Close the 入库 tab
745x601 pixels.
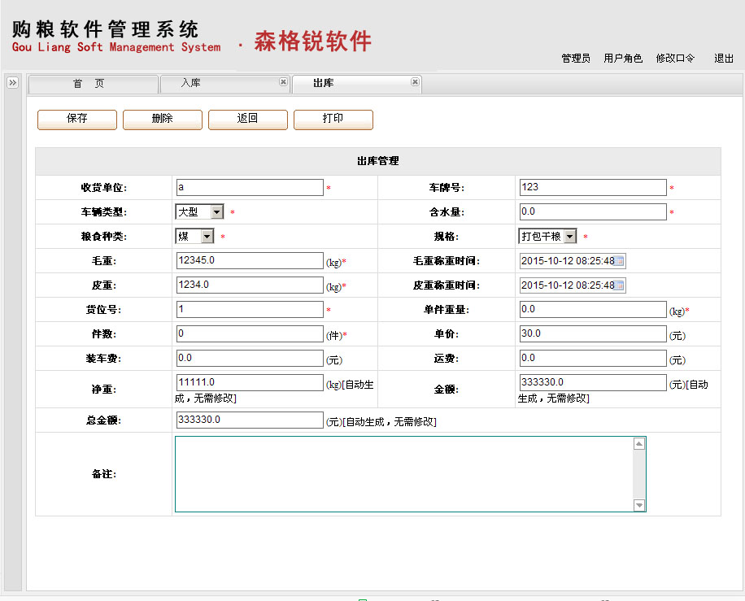click(283, 82)
